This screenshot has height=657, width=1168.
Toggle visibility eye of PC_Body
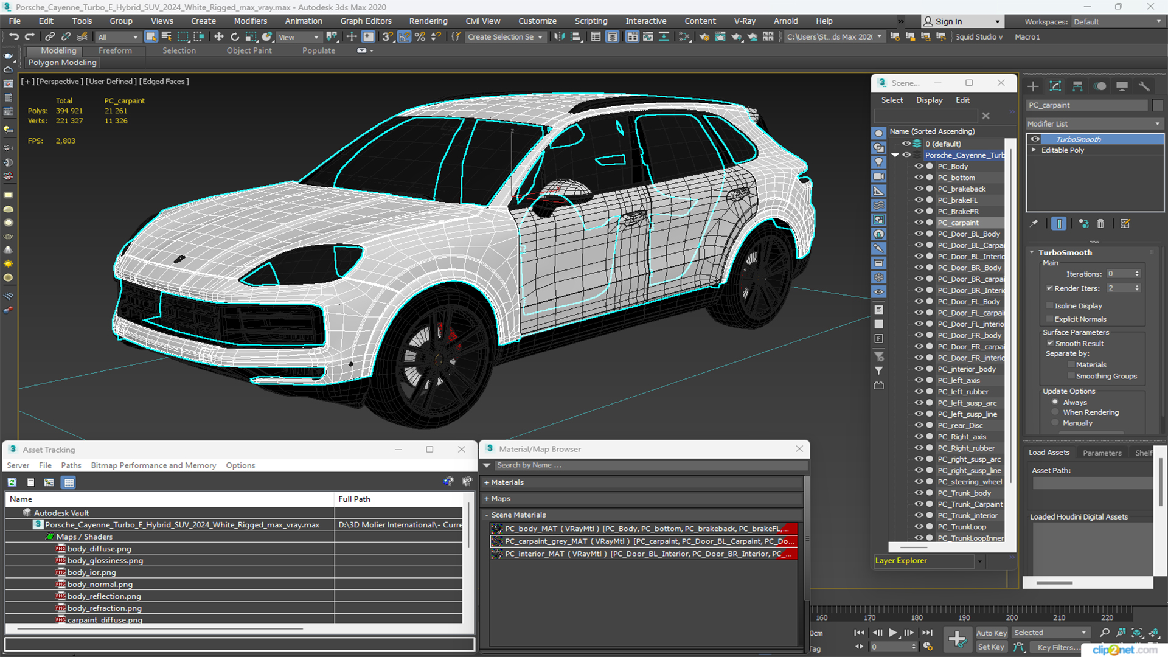pos(919,166)
